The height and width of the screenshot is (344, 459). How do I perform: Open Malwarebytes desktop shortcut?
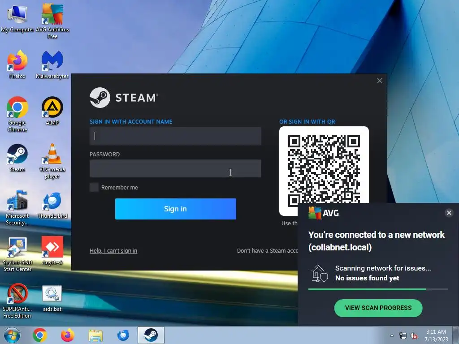(52, 64)
